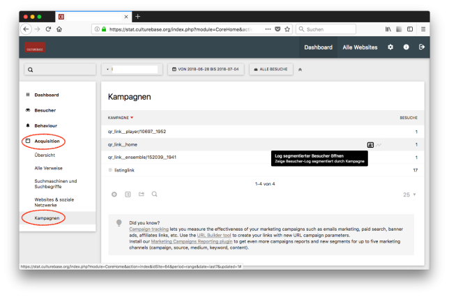Screen dimensions: 449x297
Task: Expand the listinglink campaign row
Action: (x=110, y=170)
